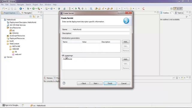Open the back navigation history dropdown

[133, 9]
